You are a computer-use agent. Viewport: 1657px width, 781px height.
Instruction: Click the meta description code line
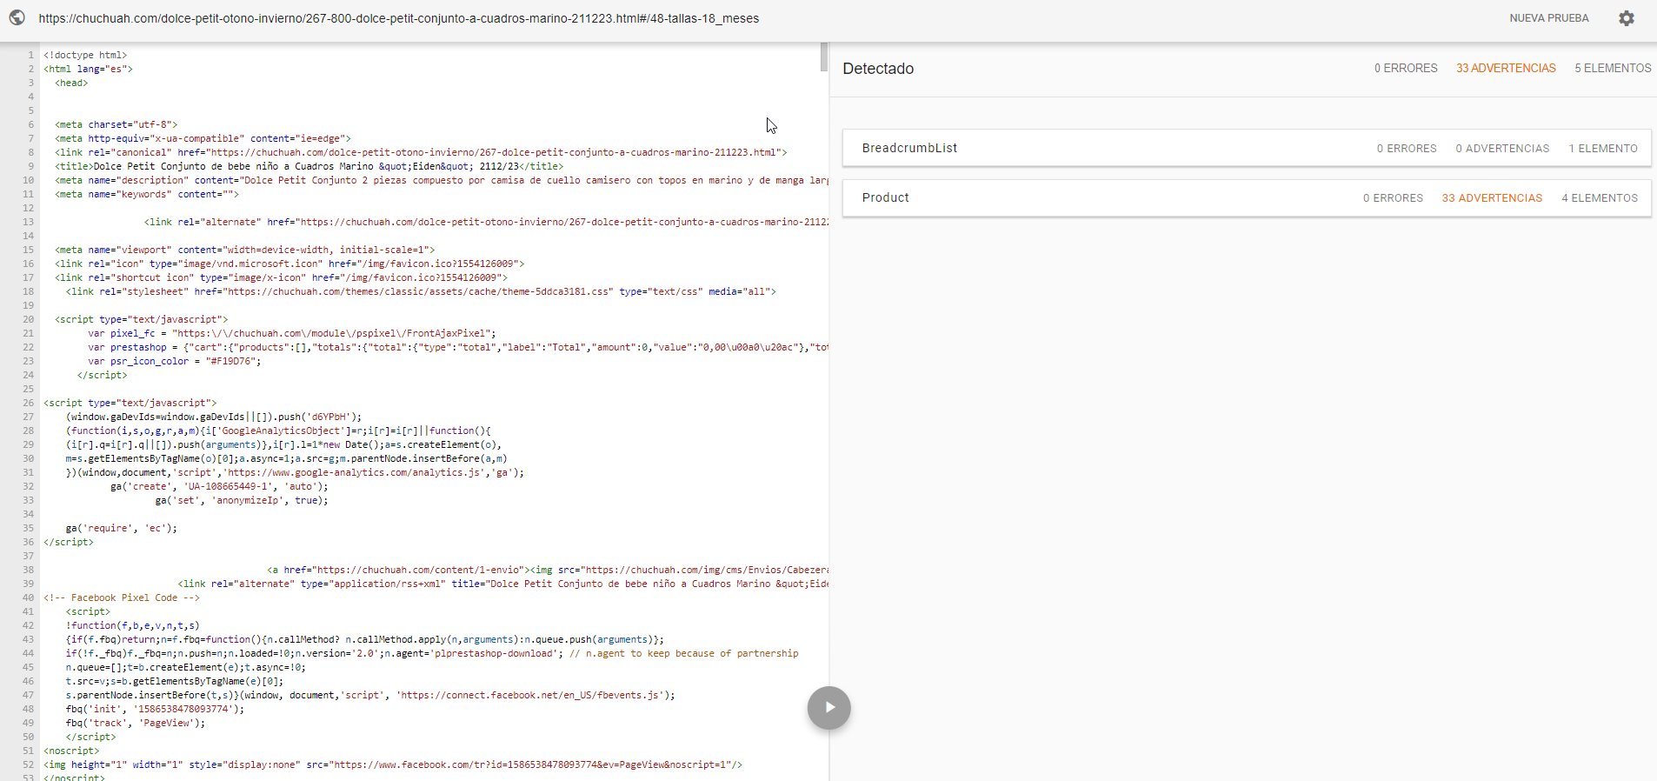(x=442, y=180)
